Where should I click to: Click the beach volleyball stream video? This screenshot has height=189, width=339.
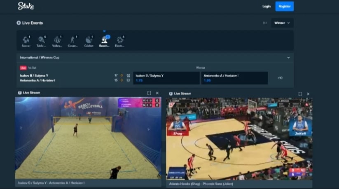[88, 138]
